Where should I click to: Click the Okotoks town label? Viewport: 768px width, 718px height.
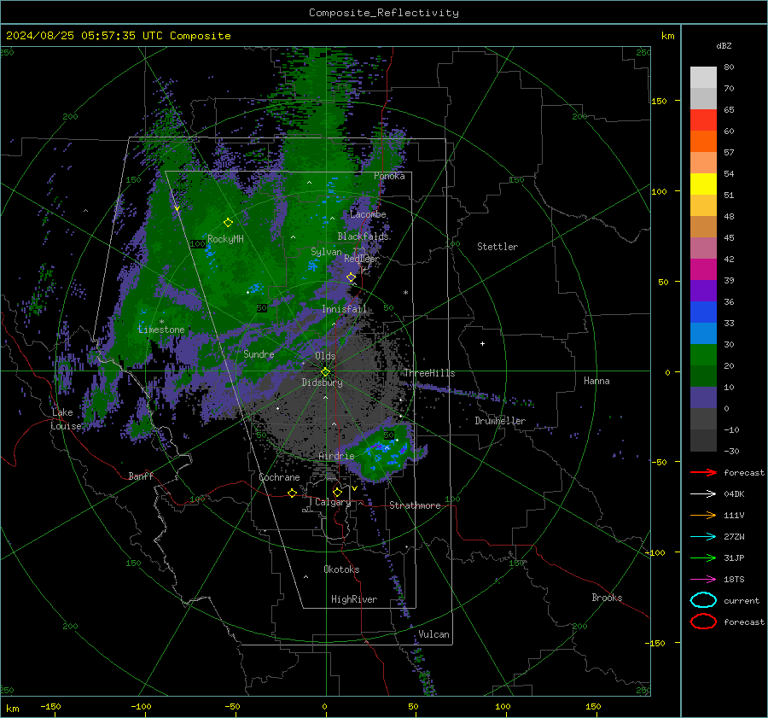point(341,569)
